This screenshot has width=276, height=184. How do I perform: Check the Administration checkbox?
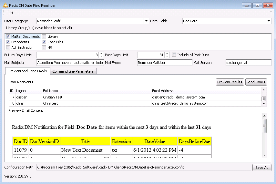tap(8, 47)
